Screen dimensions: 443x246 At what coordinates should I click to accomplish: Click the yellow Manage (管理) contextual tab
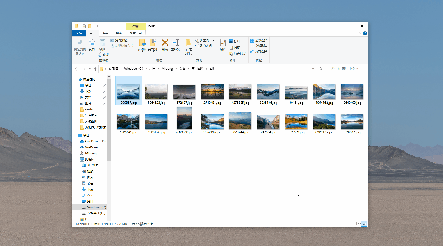[x=136, y=26]
